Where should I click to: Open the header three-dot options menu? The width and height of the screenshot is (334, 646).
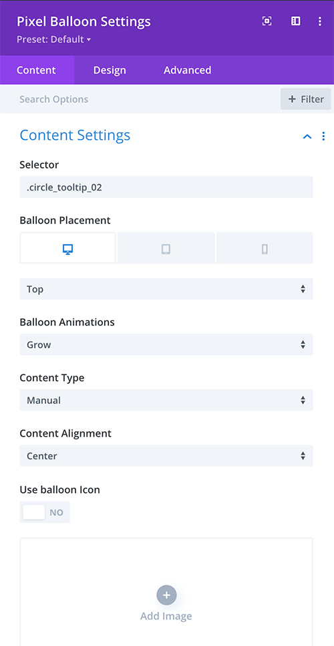(x=319, y=21)
